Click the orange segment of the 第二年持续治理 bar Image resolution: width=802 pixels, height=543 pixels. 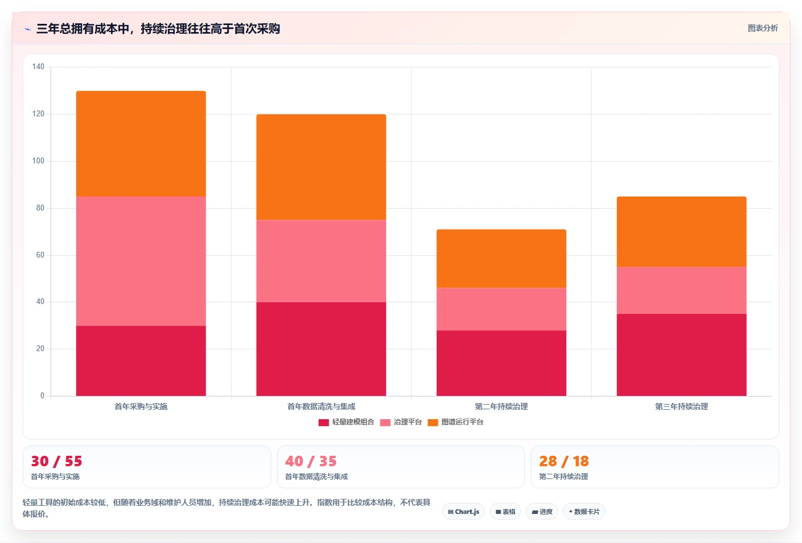(x=501, y=259)
